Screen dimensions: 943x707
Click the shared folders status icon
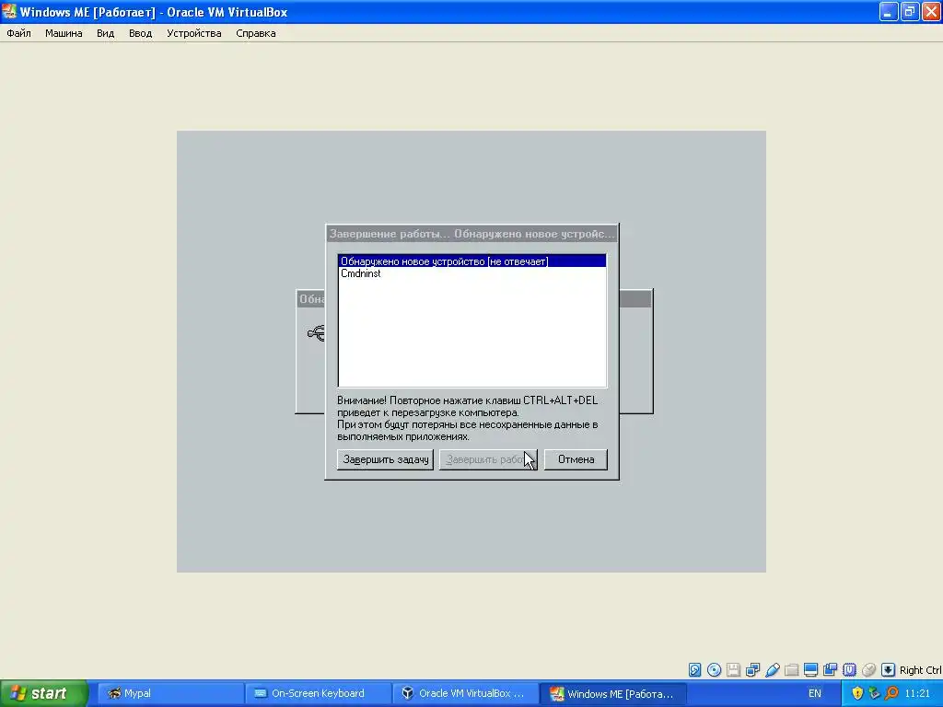[x=791, y=670]
